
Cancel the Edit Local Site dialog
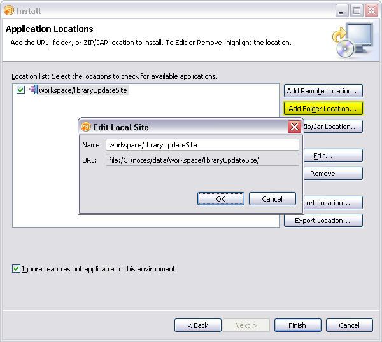point(272,199)
